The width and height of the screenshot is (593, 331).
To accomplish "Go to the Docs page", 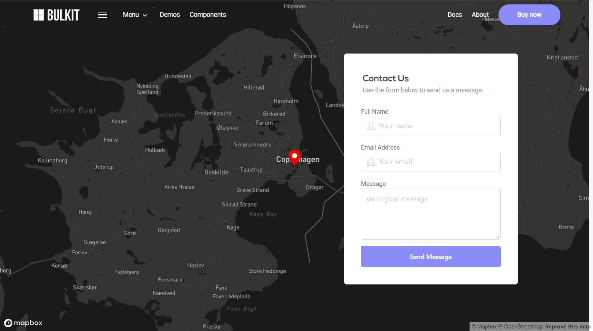I will 455,15.
